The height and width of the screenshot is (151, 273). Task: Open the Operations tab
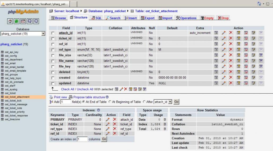tap(186, 18)
